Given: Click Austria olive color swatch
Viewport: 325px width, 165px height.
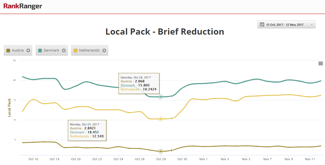Looking at the screenshot, I should coord(8,50).
